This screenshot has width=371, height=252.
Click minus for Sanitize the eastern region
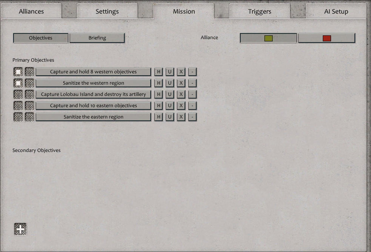point(192,117)
